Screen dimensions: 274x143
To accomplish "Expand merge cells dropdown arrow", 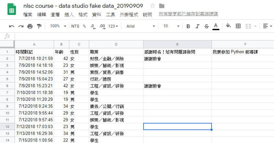I will point(255,26).
